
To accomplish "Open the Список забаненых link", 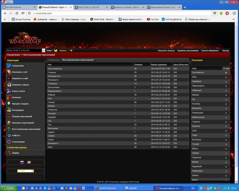I will click(x=210, y=50).
